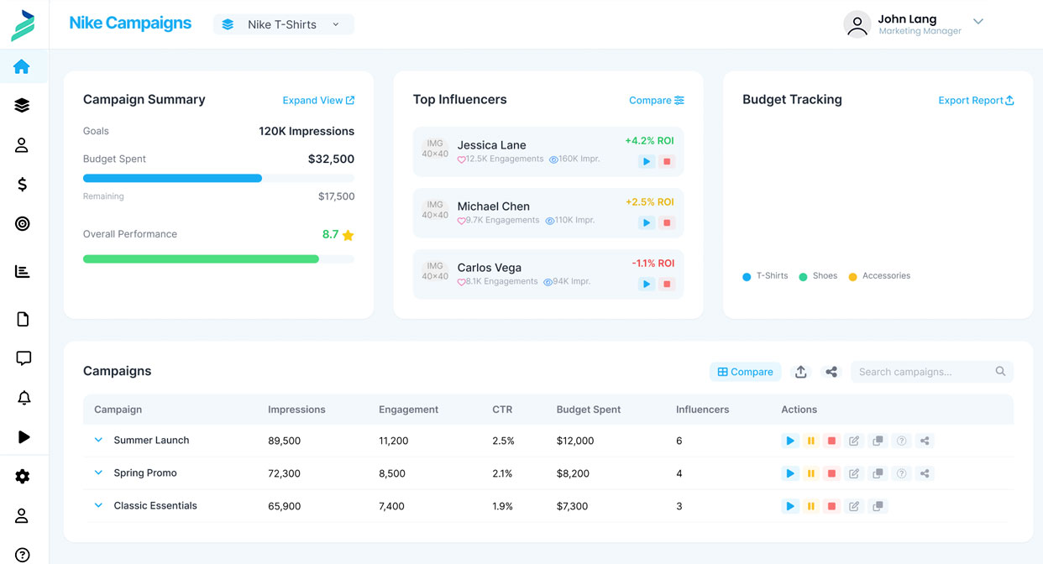Click the play button for Carlos Vega

click(646, 285)
